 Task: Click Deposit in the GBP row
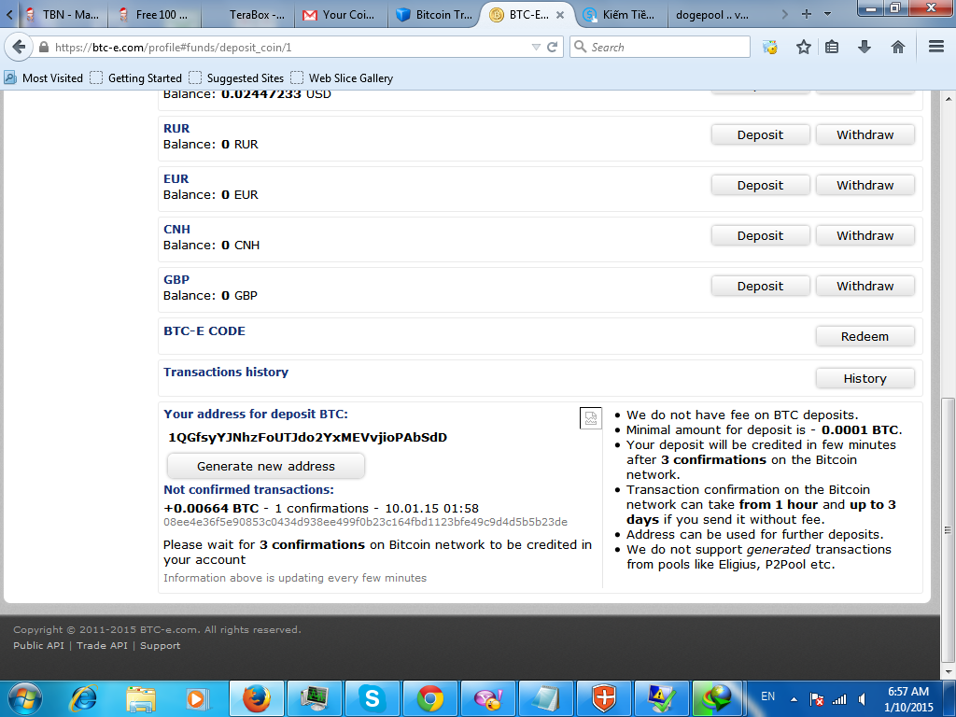pyautogui.click(x=760, y=286)
